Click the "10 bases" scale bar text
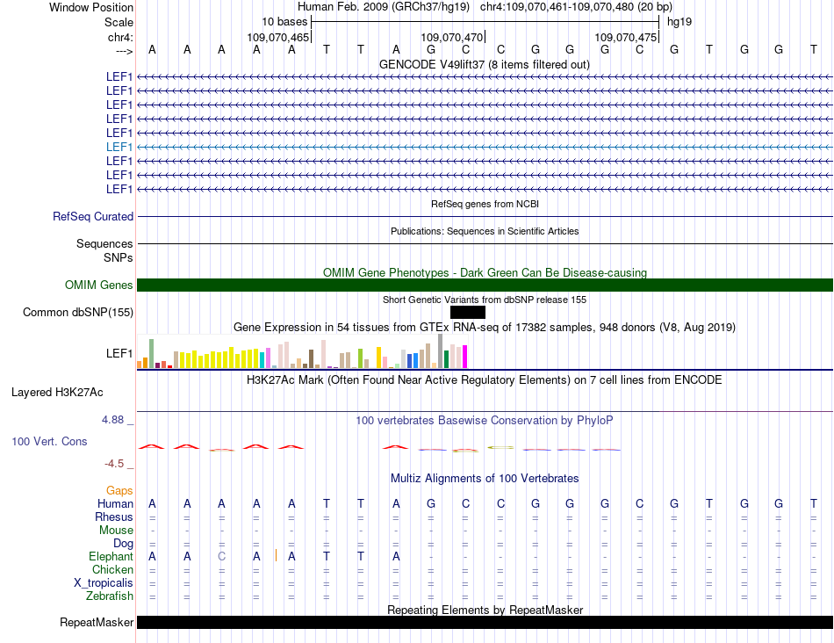Screen dimensions: 834x643 click(x=284, y=22)
